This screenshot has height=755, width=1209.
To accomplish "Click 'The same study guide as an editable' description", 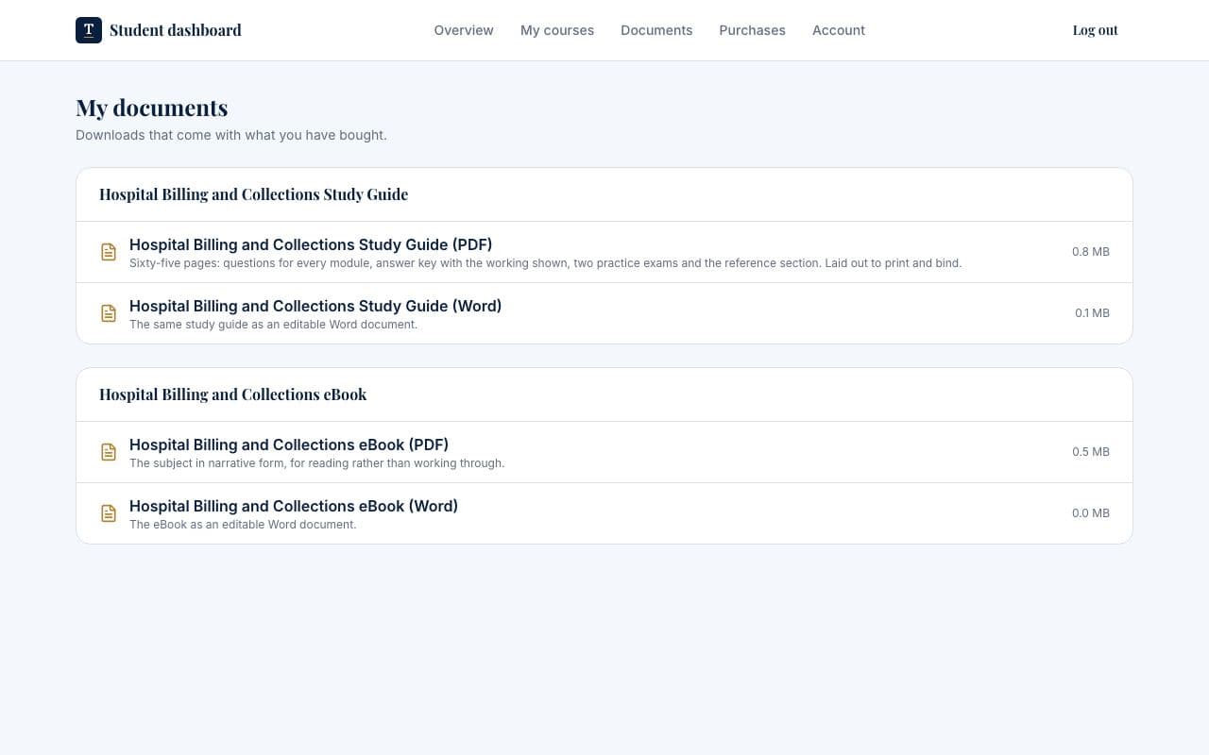I will tap(273, 325).
